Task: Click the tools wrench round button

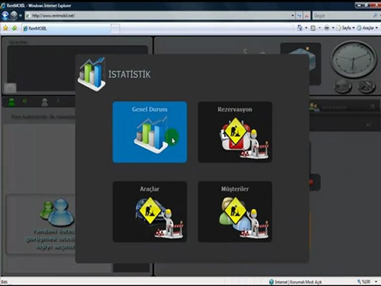Action: coord(366,86)
